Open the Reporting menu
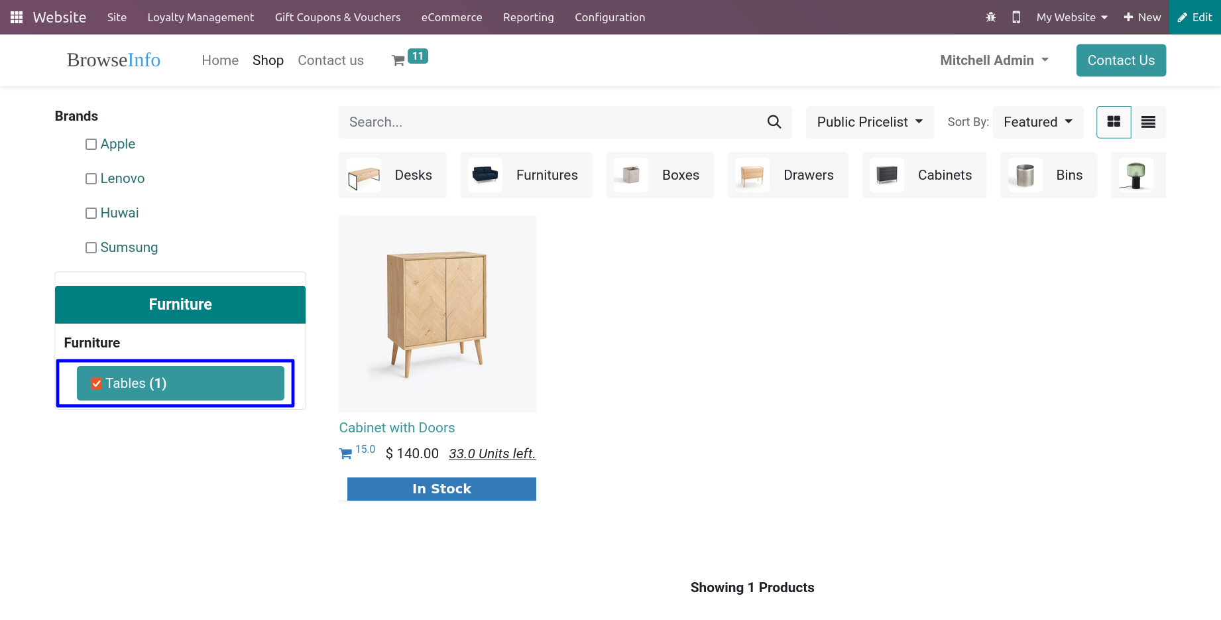Screen dimensions: 1221x620 [528, 17]
